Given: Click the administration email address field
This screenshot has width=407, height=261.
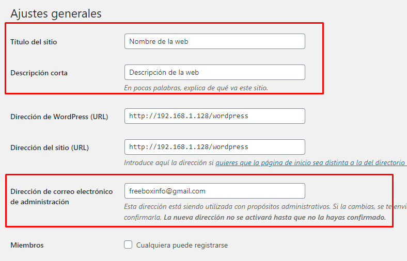Looking at the screenshot, I should (x=214, y=191).
